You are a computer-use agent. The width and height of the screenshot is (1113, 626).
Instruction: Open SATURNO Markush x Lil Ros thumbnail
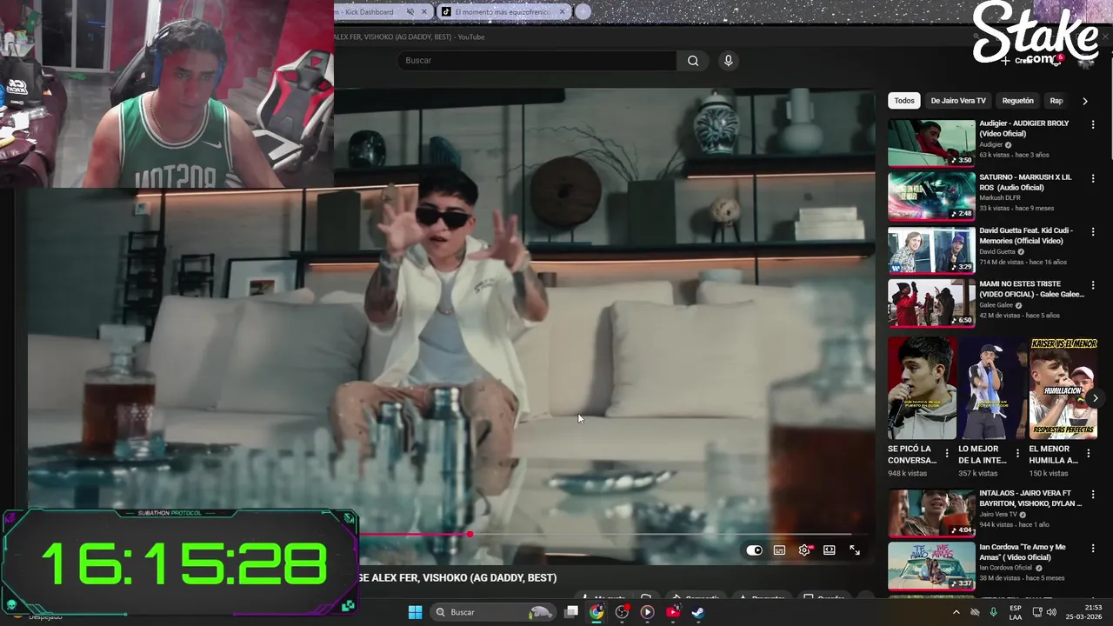click(931, 196)
